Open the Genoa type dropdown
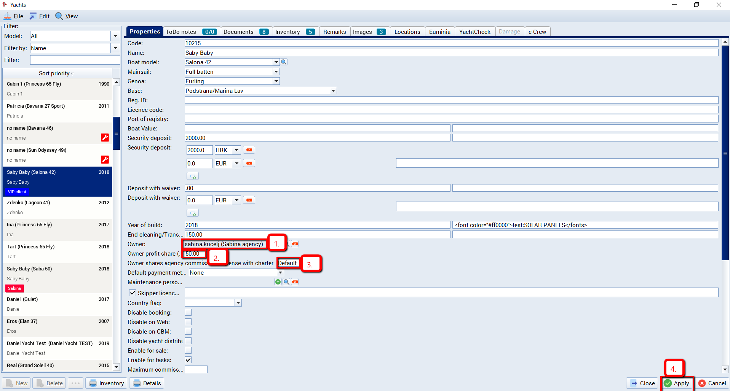This screenshot has width=730, height=391. (276, 81)
